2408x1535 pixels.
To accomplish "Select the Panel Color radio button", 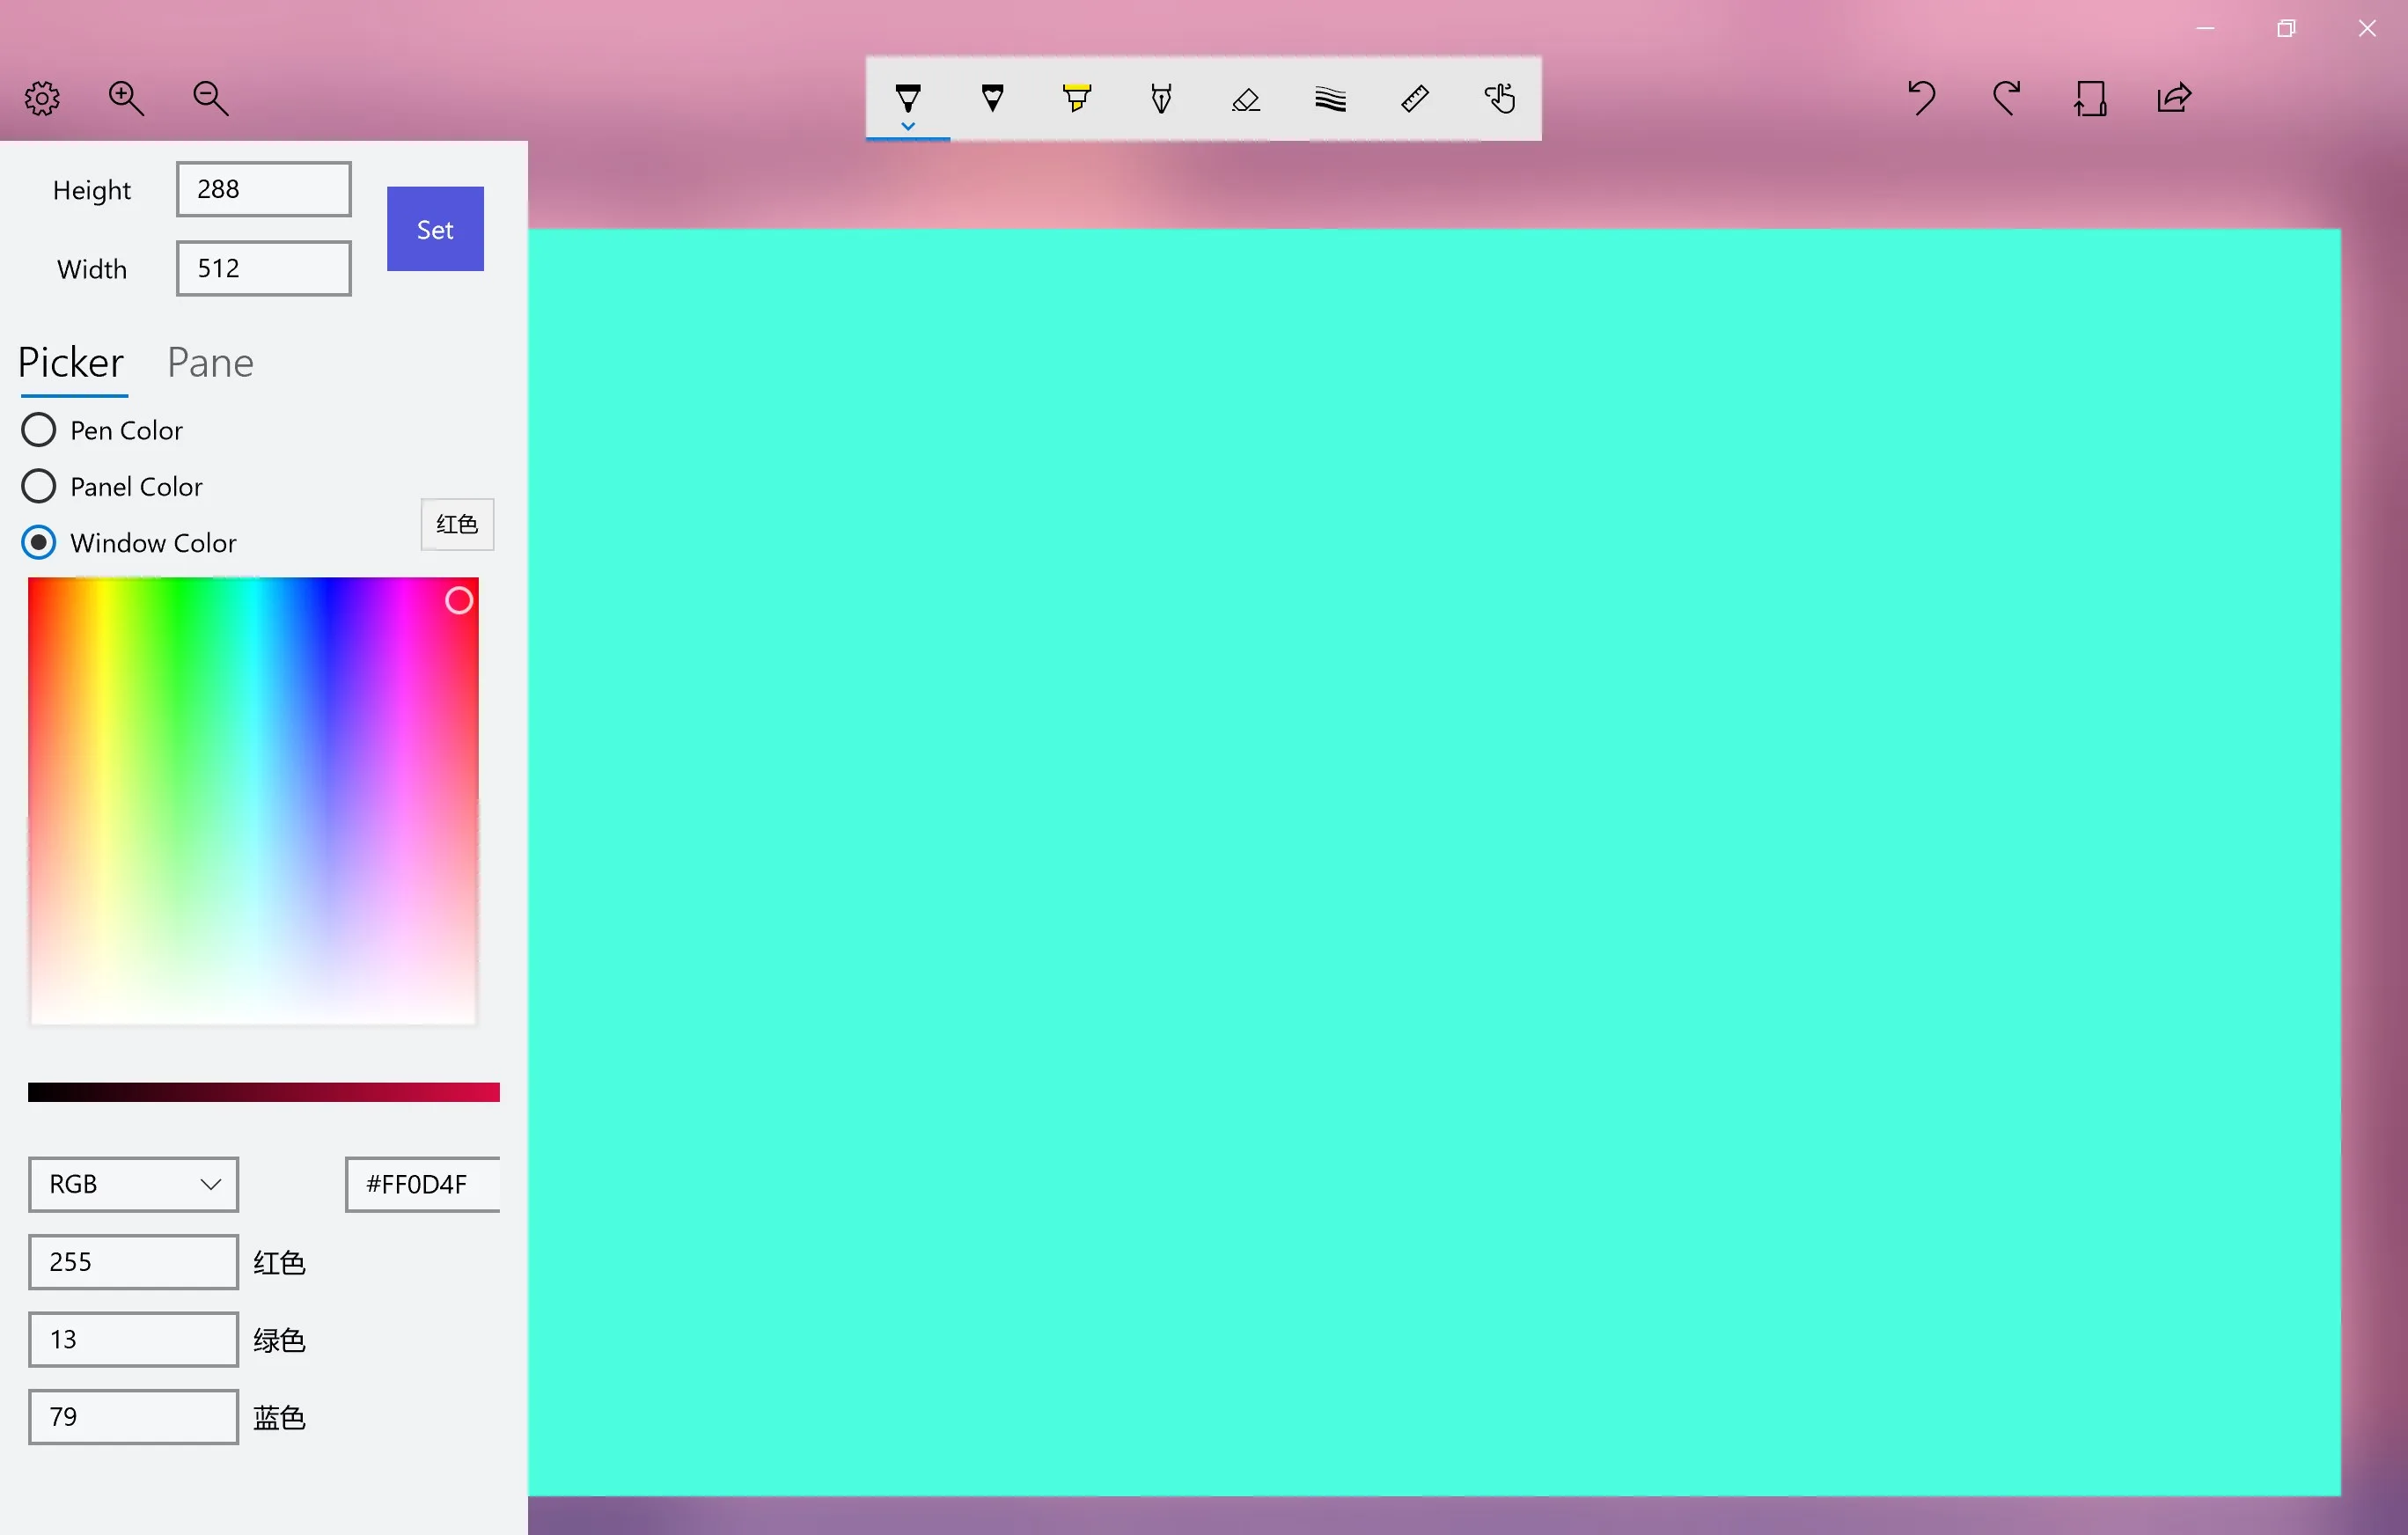I will point(38,487).
